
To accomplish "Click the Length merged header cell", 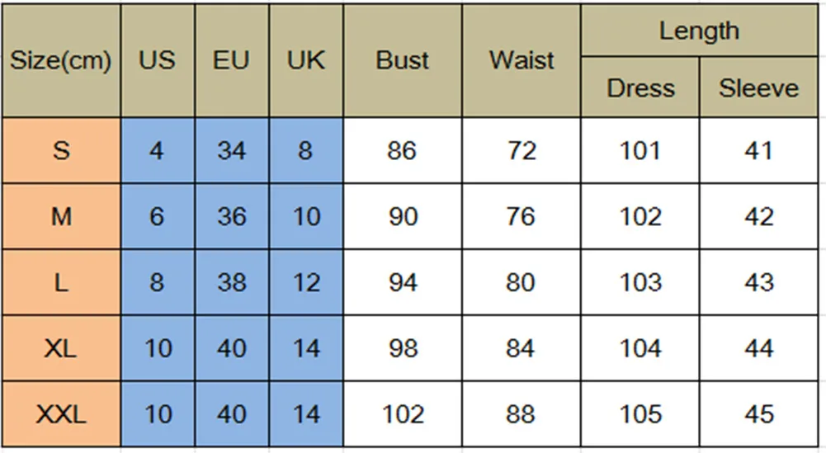I will (699, 30).
